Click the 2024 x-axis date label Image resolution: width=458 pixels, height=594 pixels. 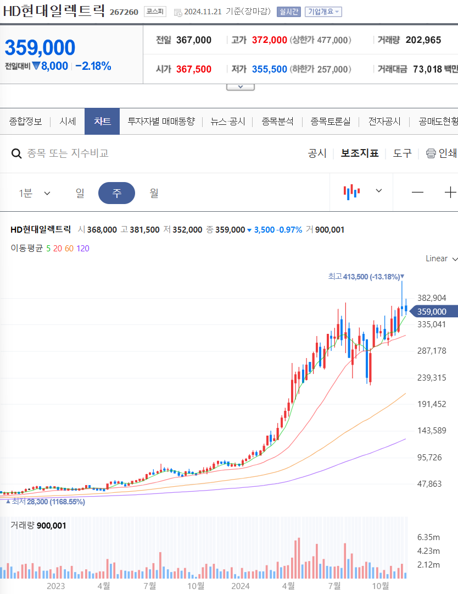pyautogui.click(x=241, y=586)
